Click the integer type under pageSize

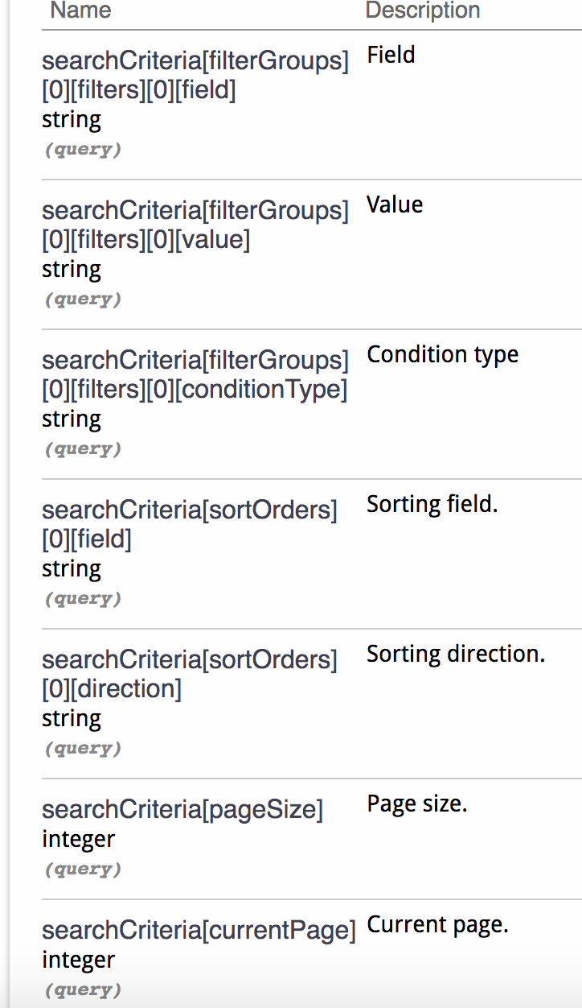[x=78, y=839]
